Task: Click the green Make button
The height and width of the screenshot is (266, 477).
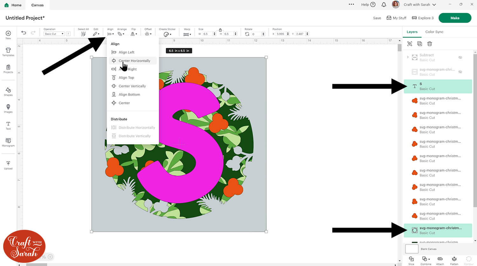Action: [x=455, y=18]
